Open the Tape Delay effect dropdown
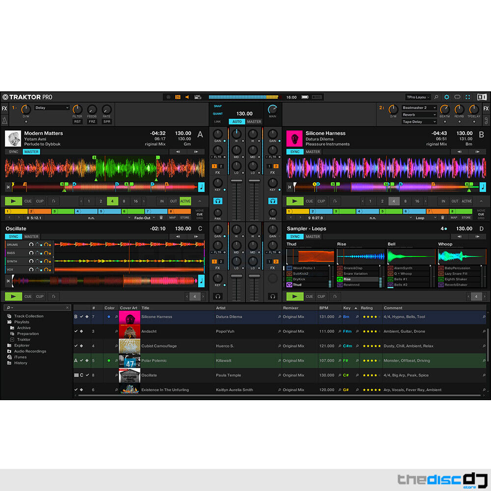 point(419,122)
